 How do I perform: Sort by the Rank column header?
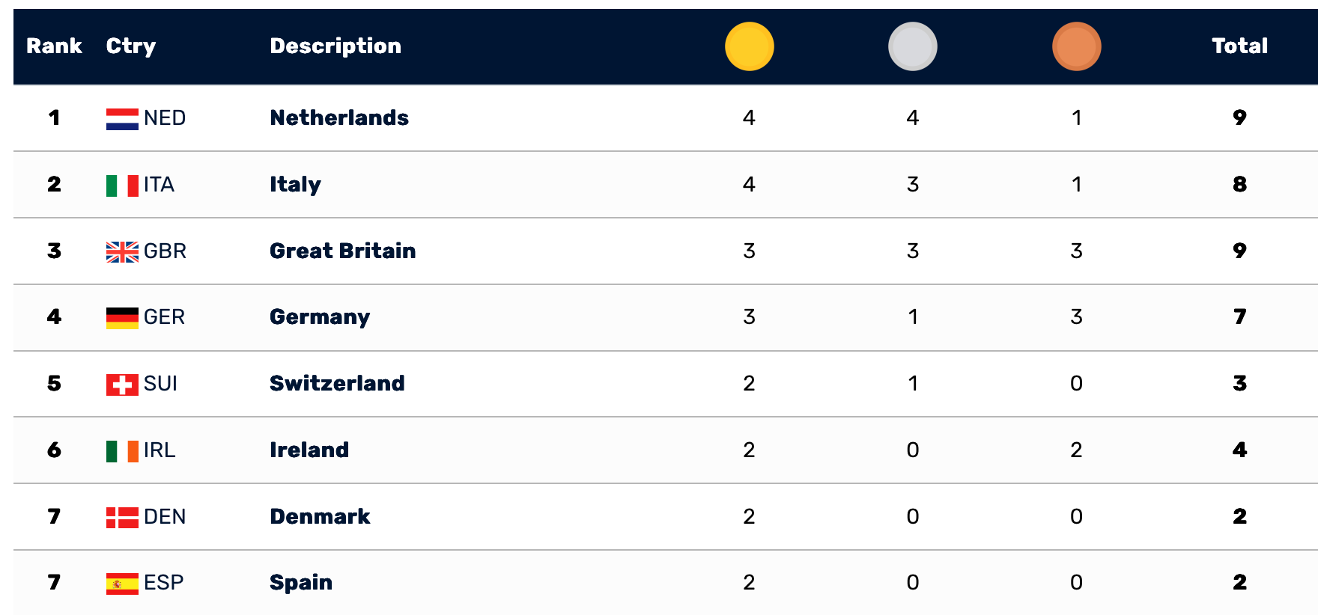tap(54, 46)
